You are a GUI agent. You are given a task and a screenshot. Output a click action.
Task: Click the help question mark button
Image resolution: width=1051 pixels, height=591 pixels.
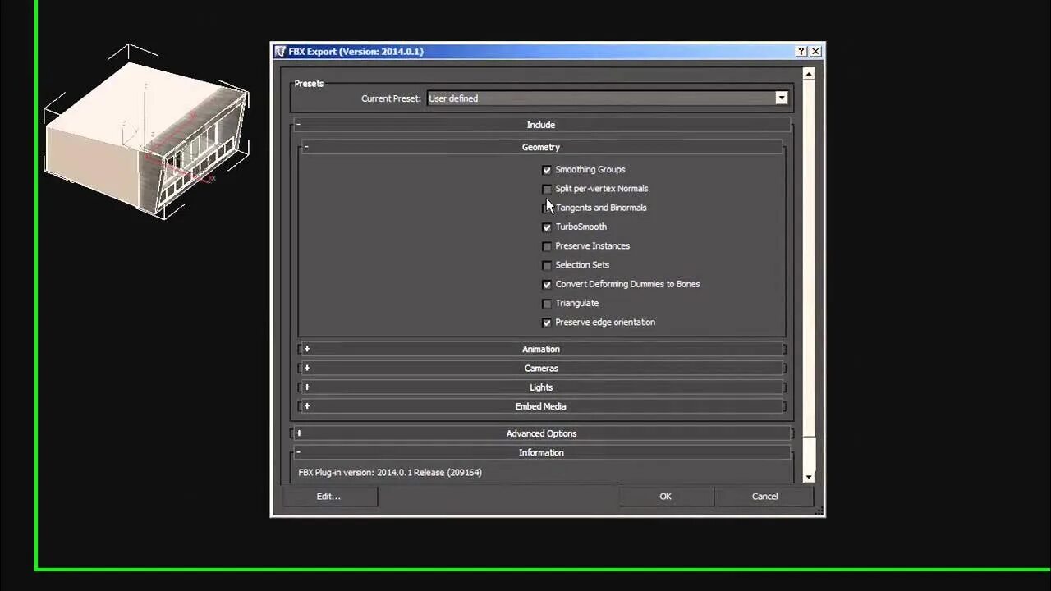point(801,51)
